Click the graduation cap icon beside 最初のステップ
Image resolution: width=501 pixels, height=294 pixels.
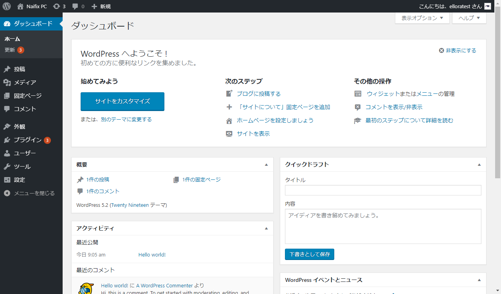358,120
